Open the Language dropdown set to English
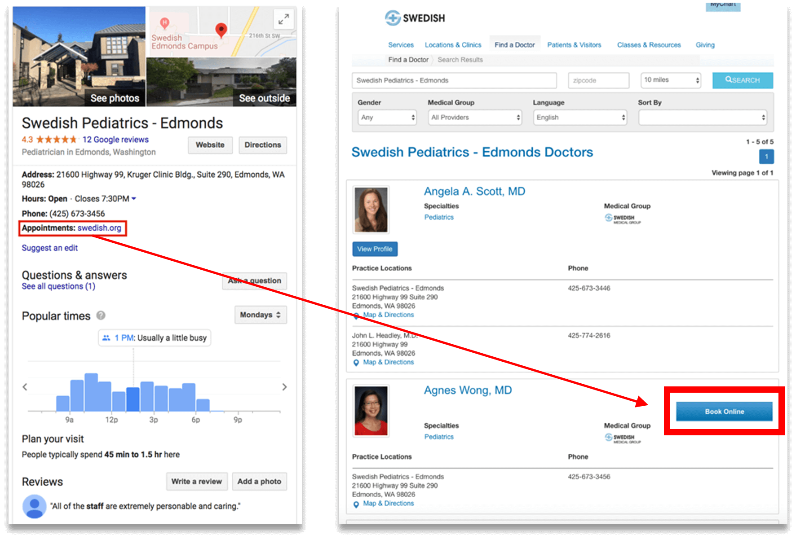 click(580, 117)
